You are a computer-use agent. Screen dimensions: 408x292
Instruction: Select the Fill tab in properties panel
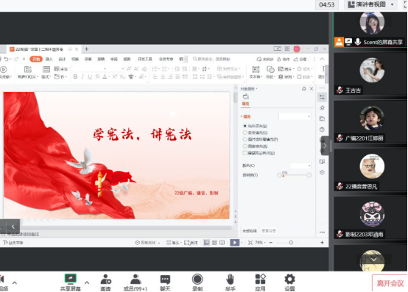pos(246,104)
